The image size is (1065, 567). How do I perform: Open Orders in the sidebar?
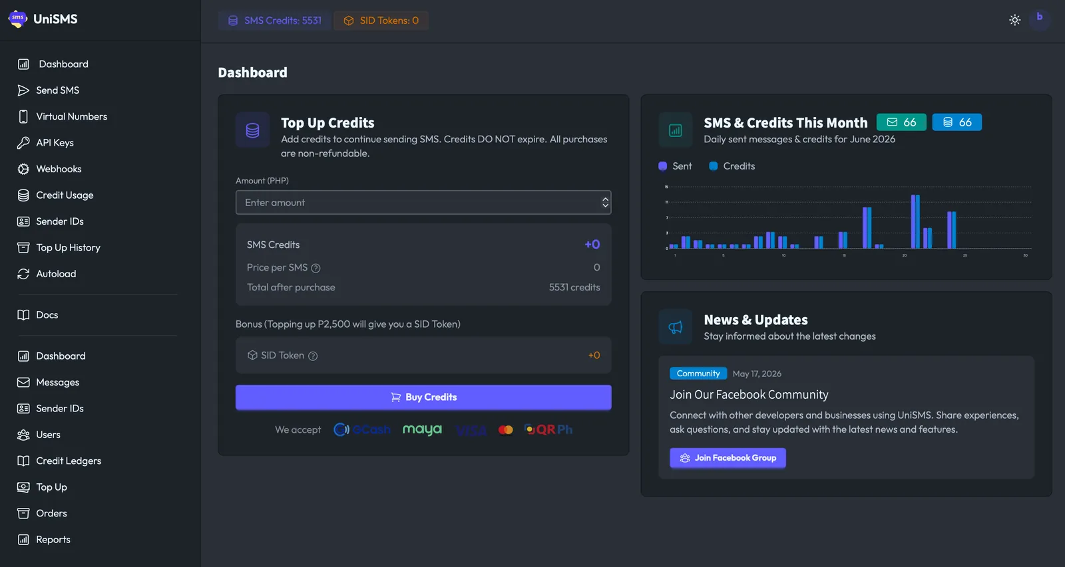click(43, 514)
